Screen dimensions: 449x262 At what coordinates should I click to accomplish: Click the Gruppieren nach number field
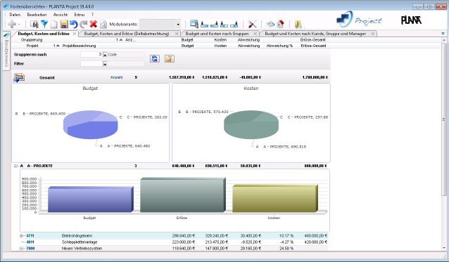91,54
